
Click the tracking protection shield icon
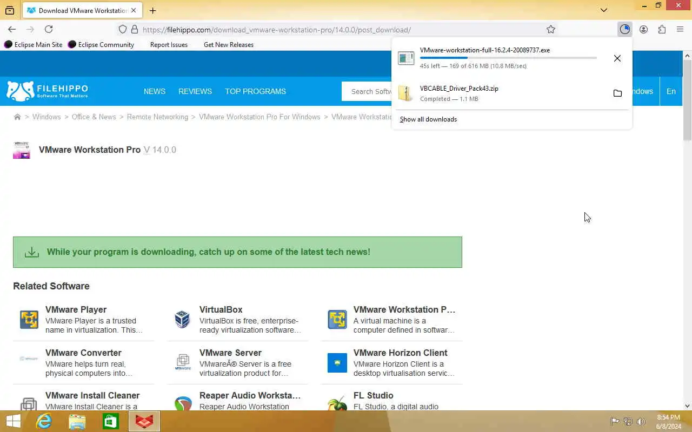(x=123, y=29)
